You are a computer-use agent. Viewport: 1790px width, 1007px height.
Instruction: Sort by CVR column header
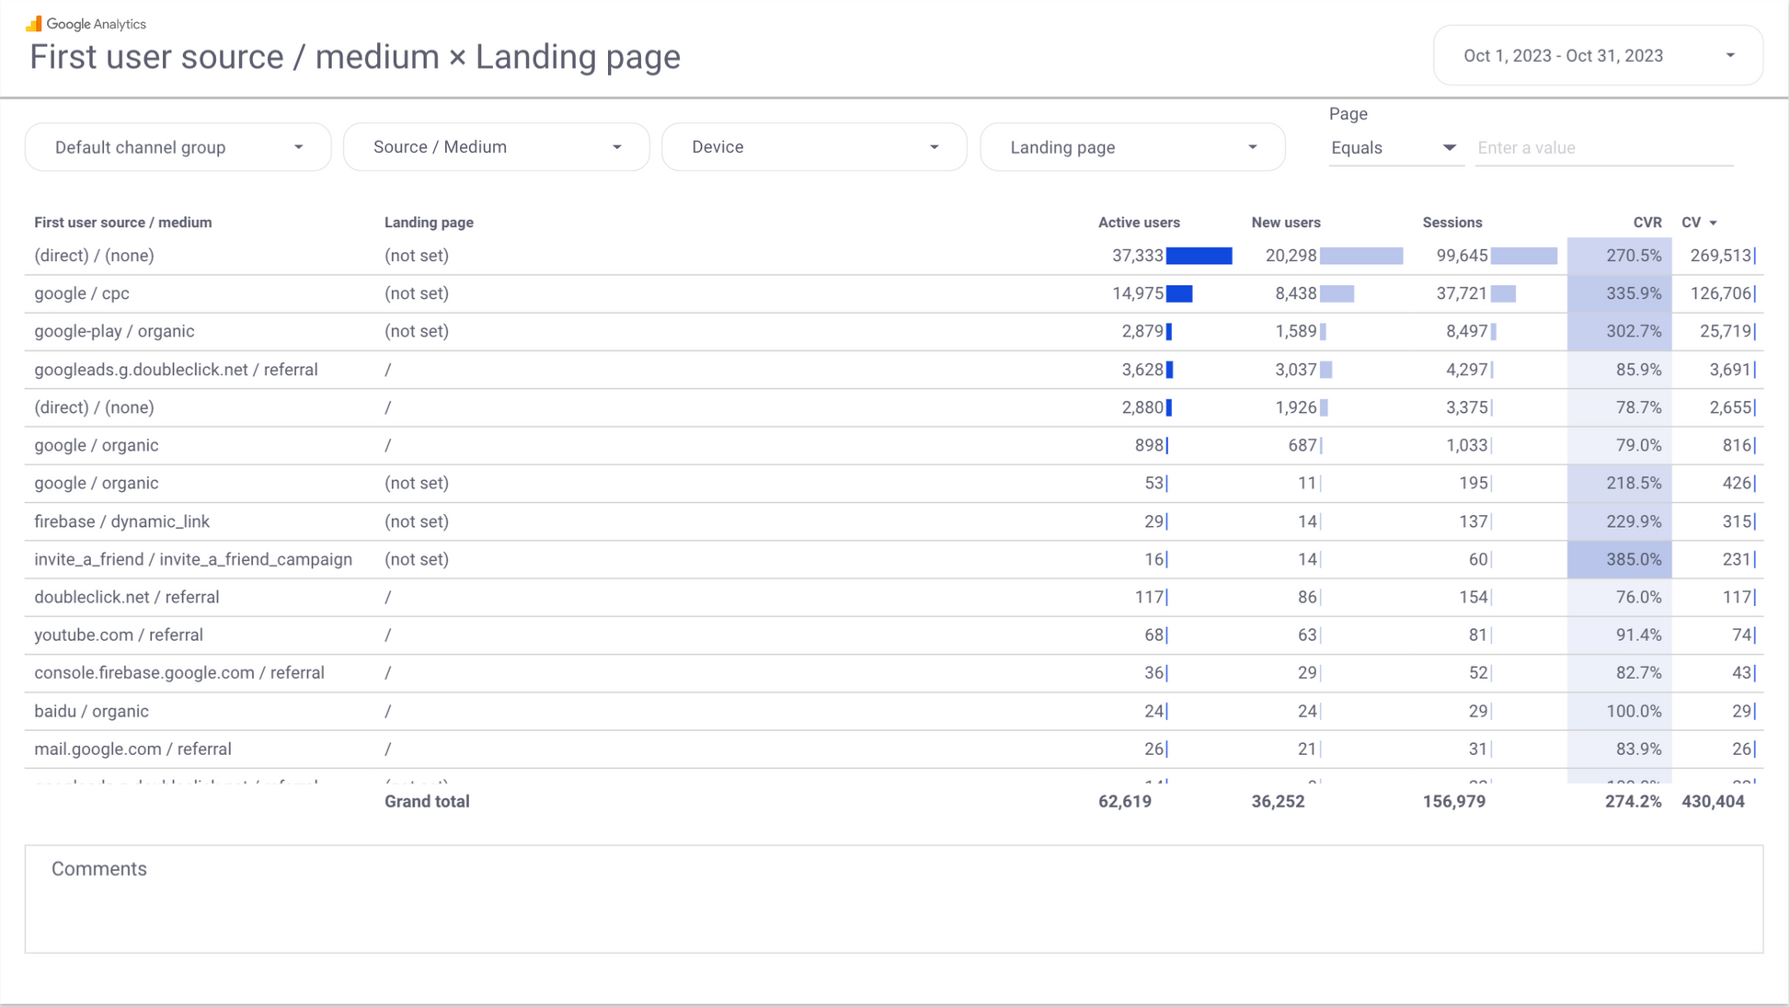coord(1647,223)
